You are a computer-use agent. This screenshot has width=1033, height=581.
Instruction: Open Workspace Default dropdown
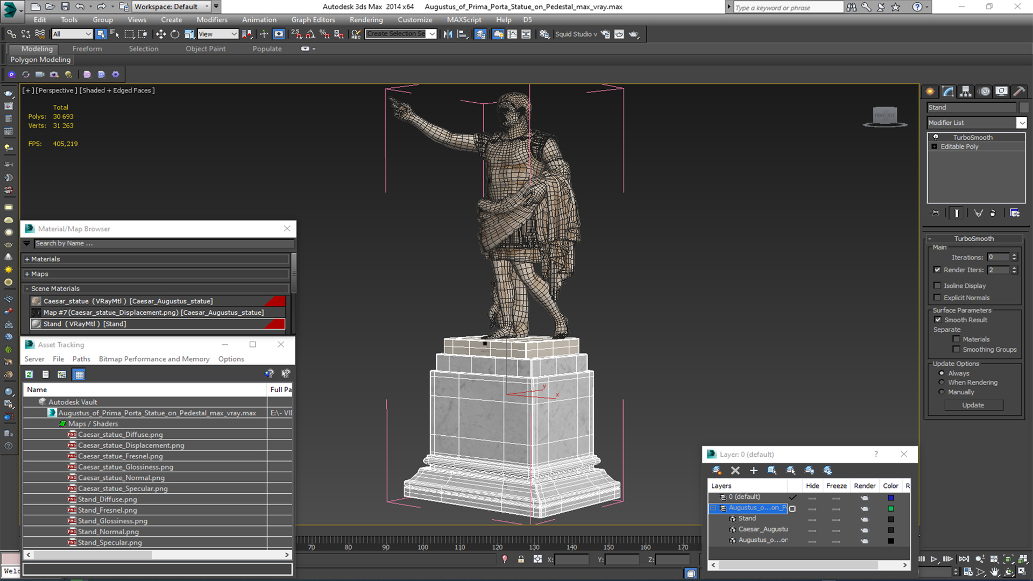pos(171,6)
